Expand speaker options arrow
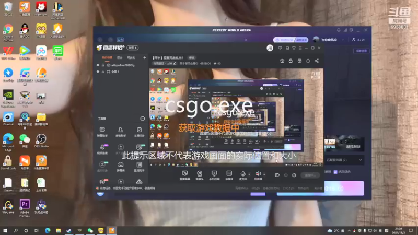 tap(264, 174)
